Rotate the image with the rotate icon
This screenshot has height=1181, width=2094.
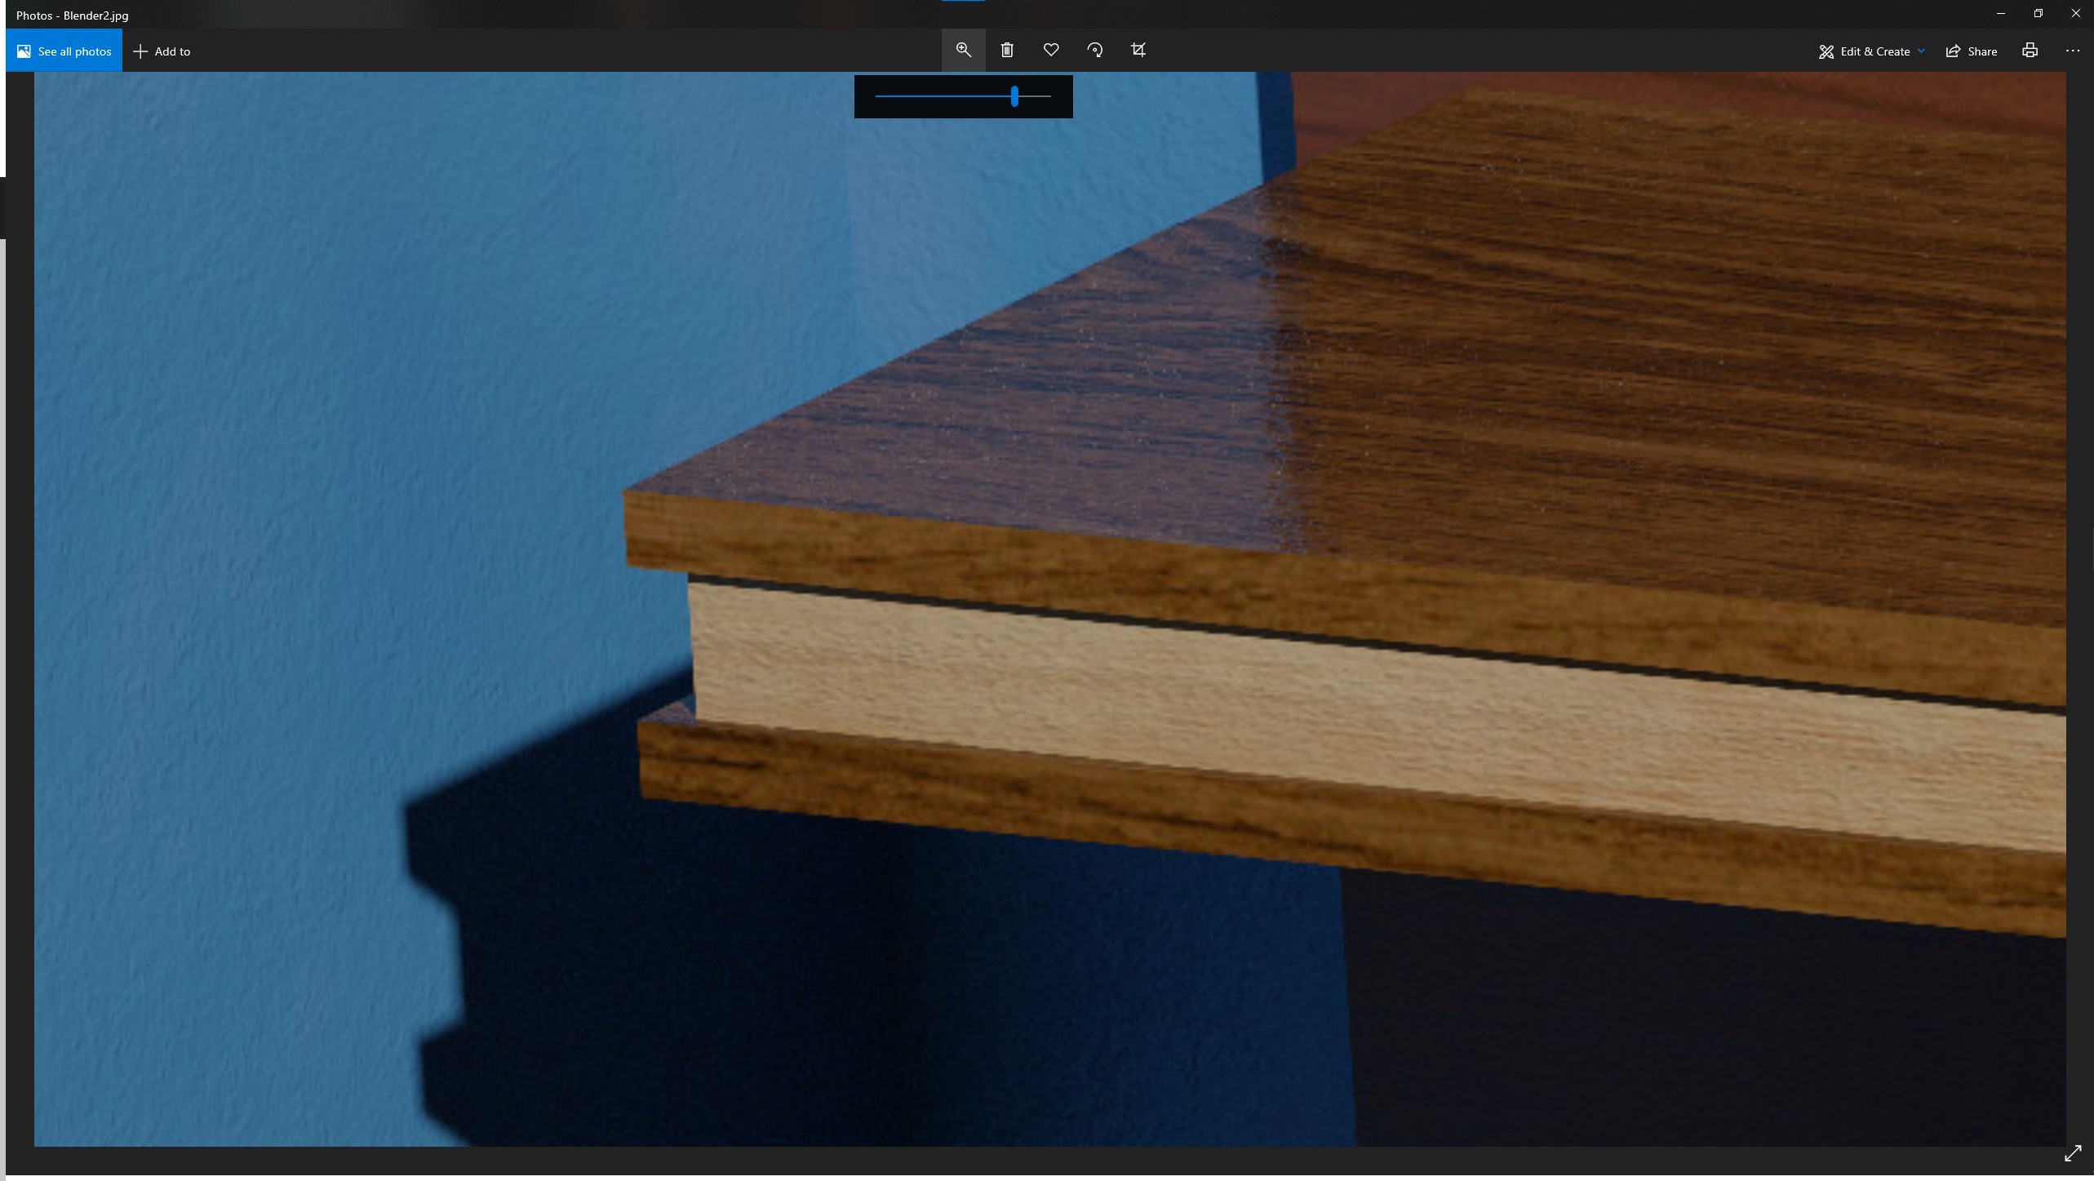[1094, 50]
